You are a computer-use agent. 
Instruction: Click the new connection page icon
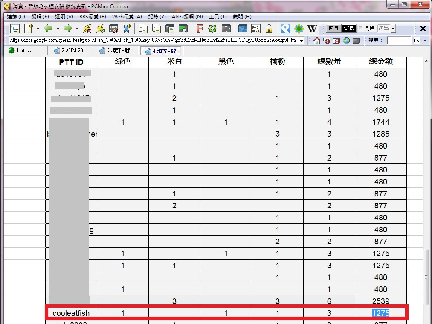point(29,29)
